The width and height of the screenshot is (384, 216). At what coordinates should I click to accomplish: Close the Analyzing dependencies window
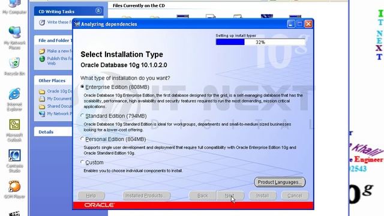(x=308, y=24)
